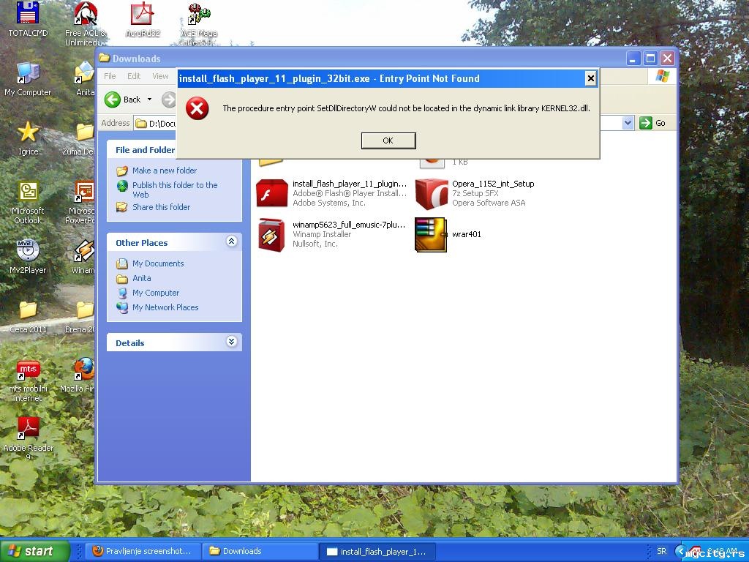Image resolution: width=749 pixels, height=562 pixels.
Task: Expand the Details panel
Action: [232, 341]
